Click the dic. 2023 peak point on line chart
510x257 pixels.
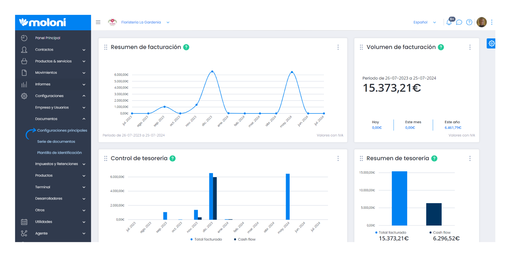click(212, 72)
